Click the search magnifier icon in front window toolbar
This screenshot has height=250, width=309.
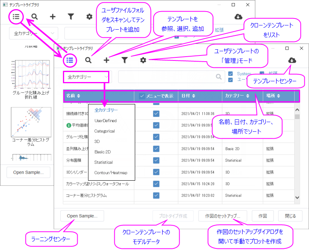[x=88, y=60]
